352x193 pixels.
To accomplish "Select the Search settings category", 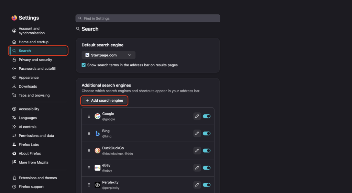I will click(x=38, y=51).
